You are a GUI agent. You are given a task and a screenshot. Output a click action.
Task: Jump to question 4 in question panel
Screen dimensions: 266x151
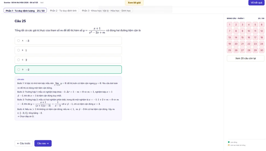point(249,25)
